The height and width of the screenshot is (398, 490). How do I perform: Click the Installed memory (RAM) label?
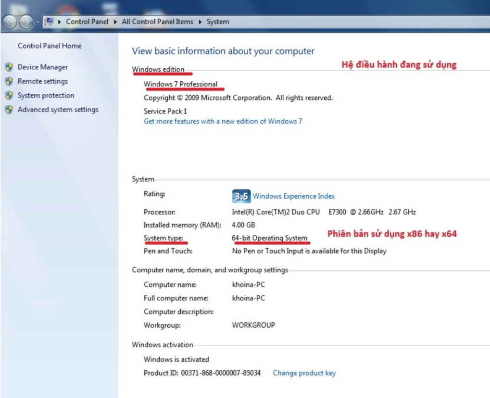pyautogui.click(x=183, y=225)
